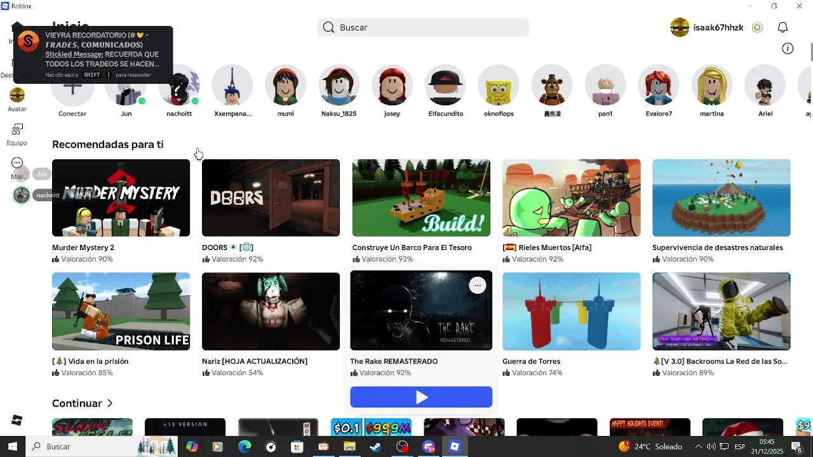Show hidden tray icons chevron
This screenshot has height=457, width=813.
pyautogui.click(x=698, y=447)
